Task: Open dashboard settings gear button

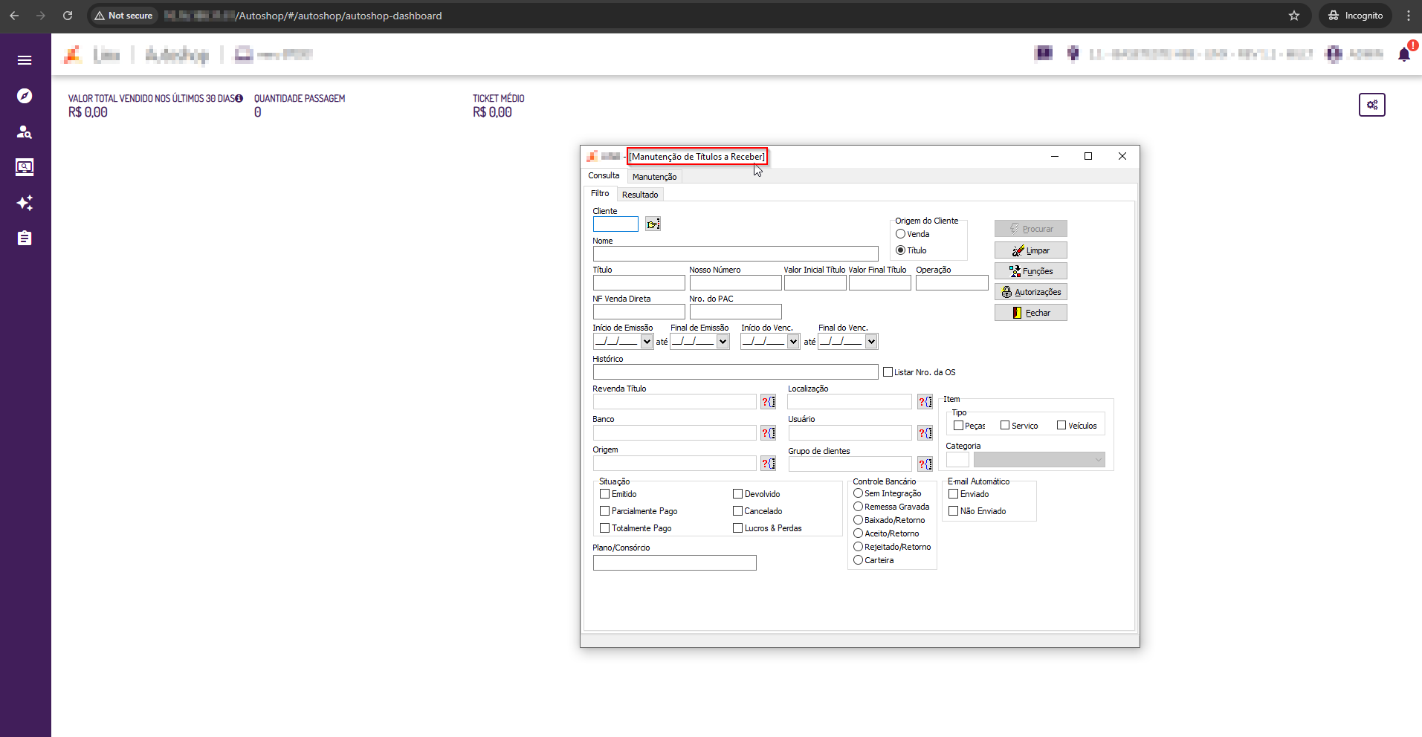Action: point(1371,105)
